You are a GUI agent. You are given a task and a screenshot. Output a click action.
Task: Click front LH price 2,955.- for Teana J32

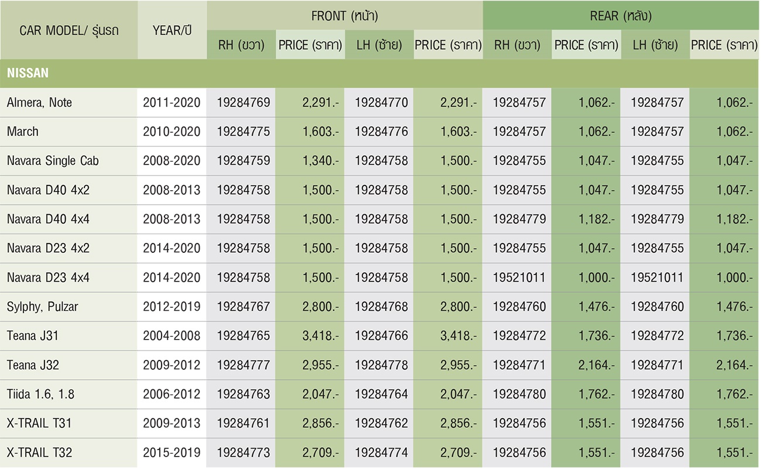pyautogui.click(x=458, y=365)
